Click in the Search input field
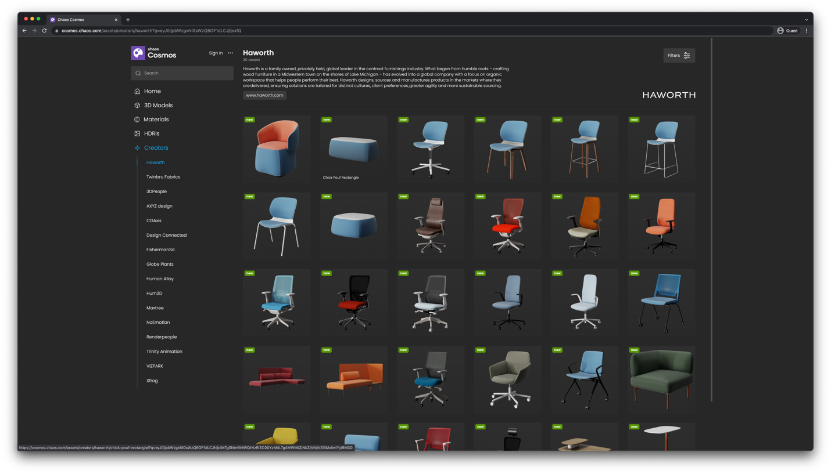 pyautogui.click(x=182, y=73)
